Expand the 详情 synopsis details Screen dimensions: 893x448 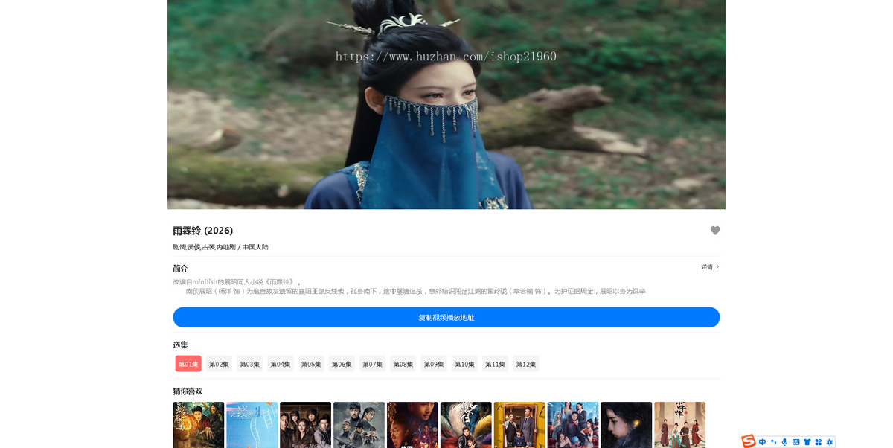point(710,267)
